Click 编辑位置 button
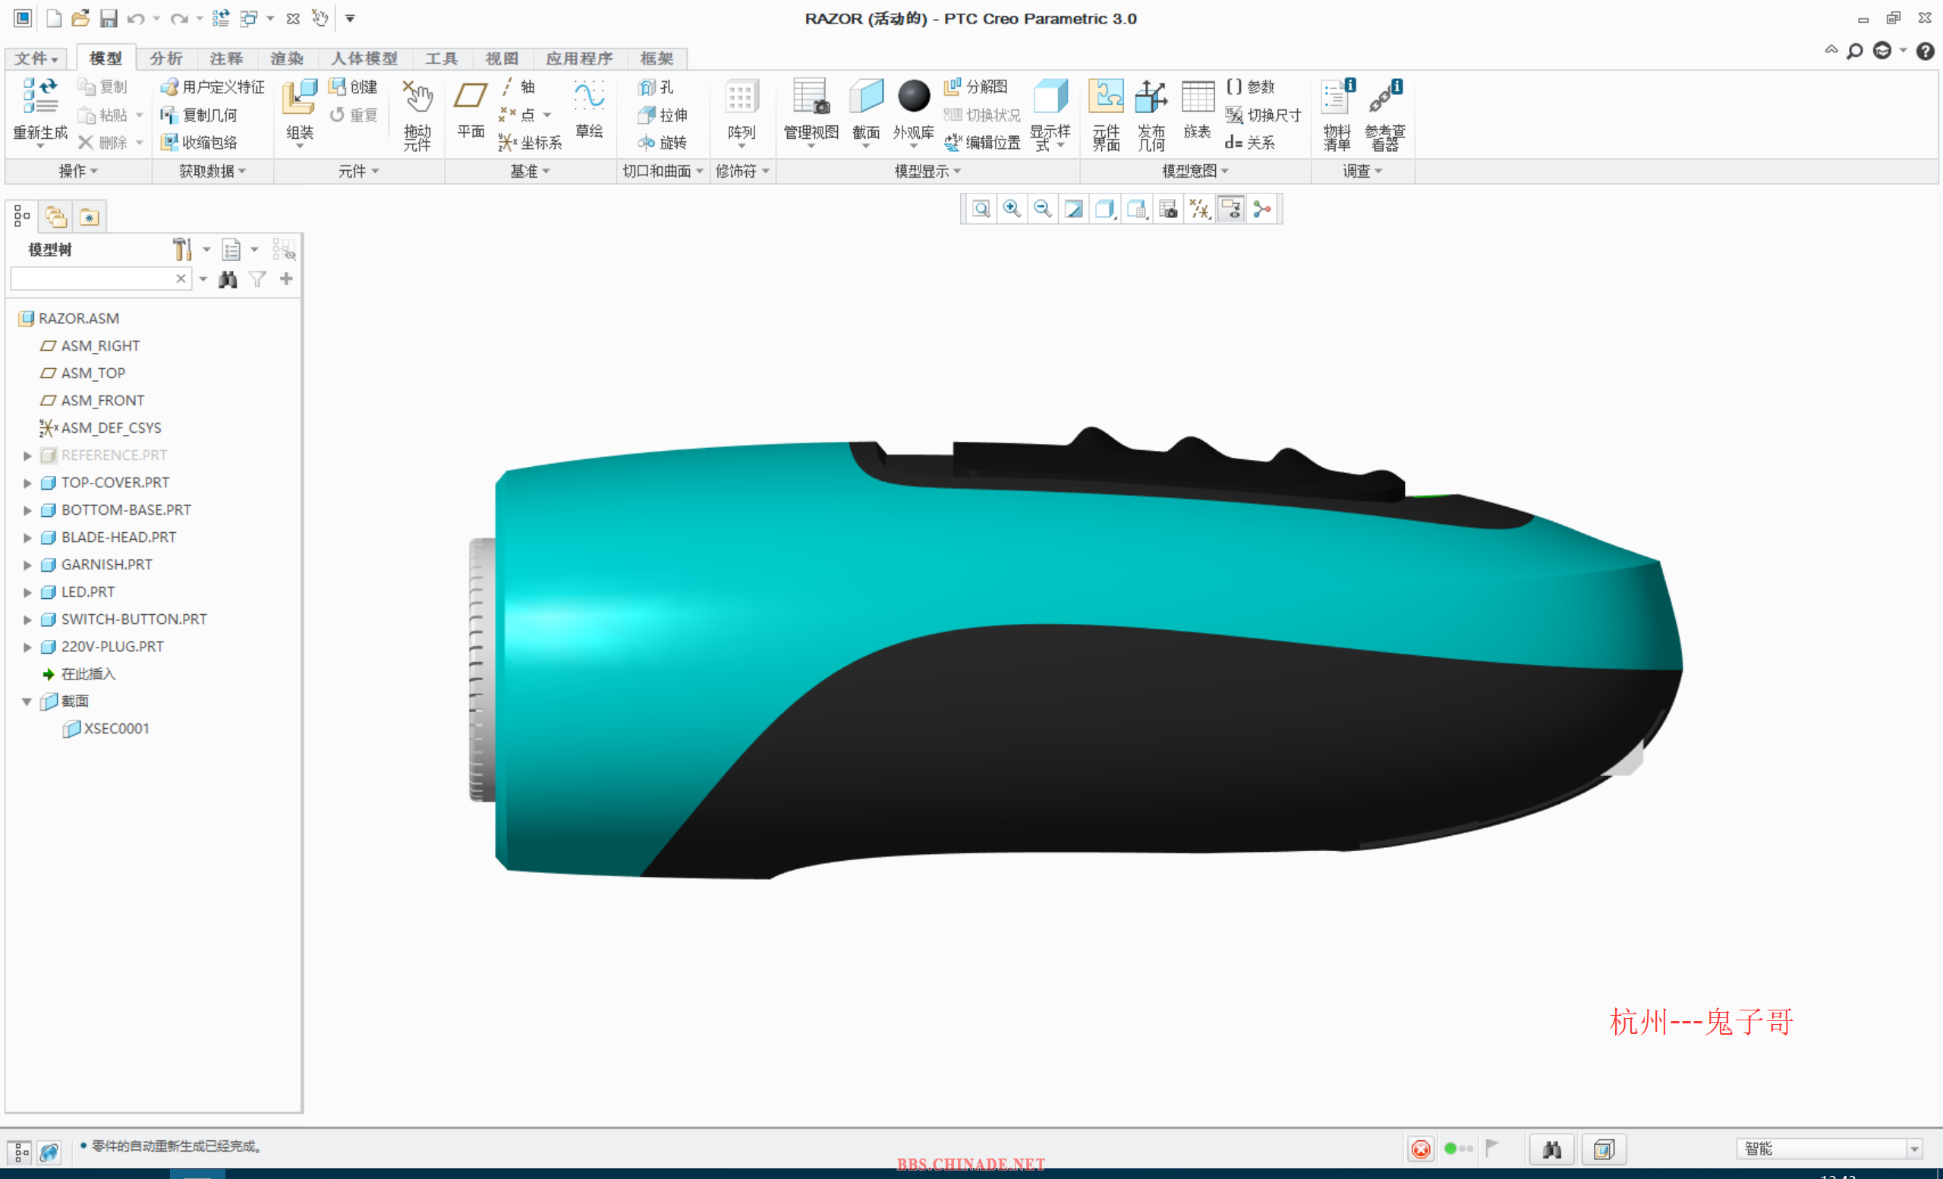This screenshot has width=1943, height=1179. coord(982,143)
